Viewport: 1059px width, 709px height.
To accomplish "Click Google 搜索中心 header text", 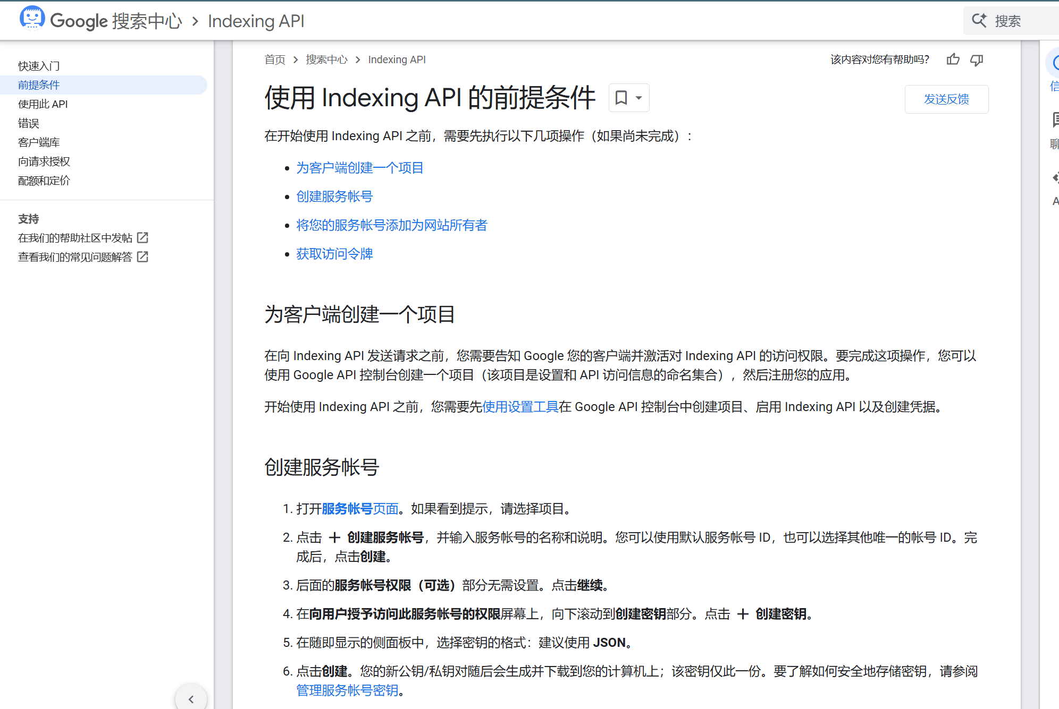I will pos(116,21).
